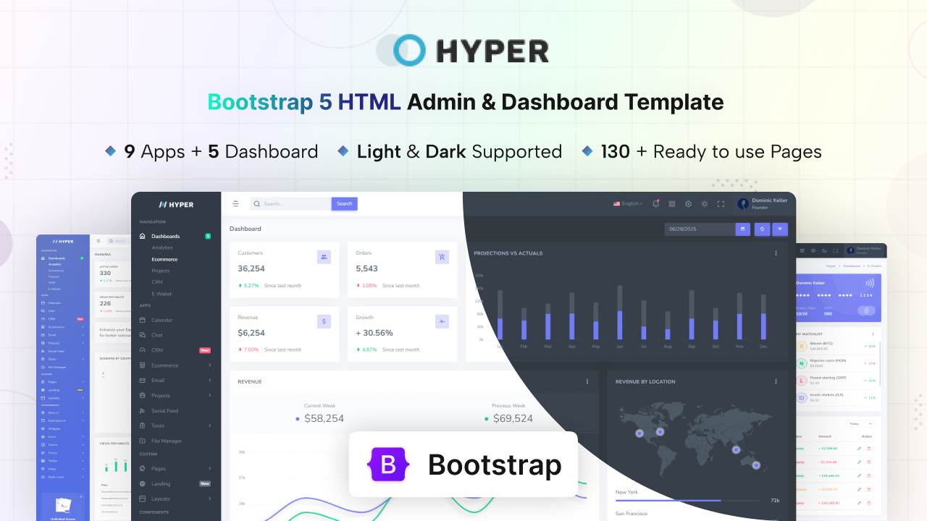
Task: Open Projections vs Actuals options menu
Action: pyautogui.click(x=776, y=253)
